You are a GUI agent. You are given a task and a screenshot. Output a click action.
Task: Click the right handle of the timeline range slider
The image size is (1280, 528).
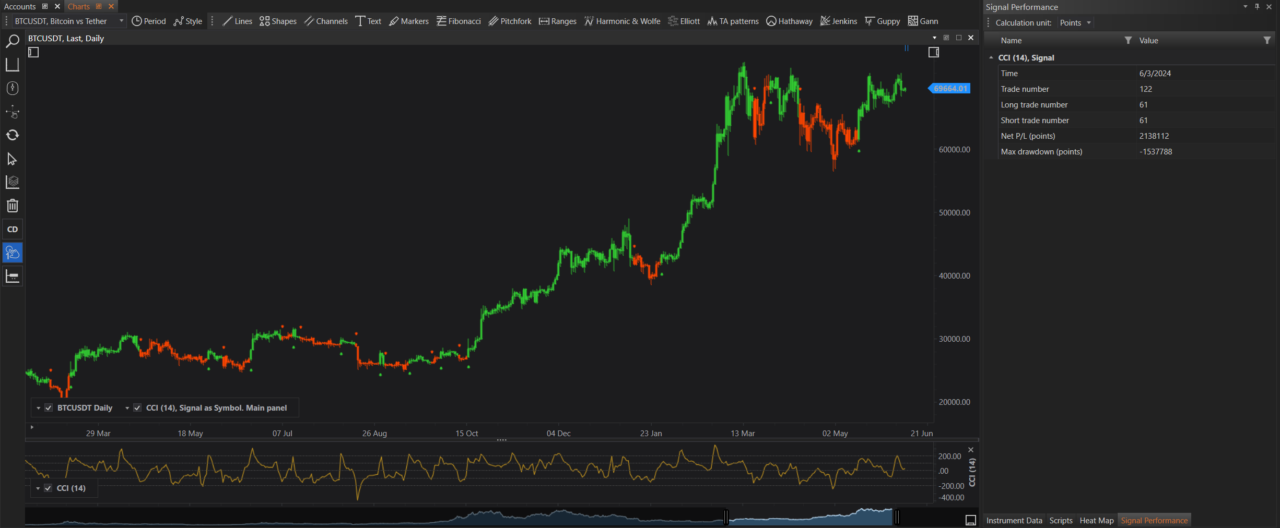(x=897, y=517)
